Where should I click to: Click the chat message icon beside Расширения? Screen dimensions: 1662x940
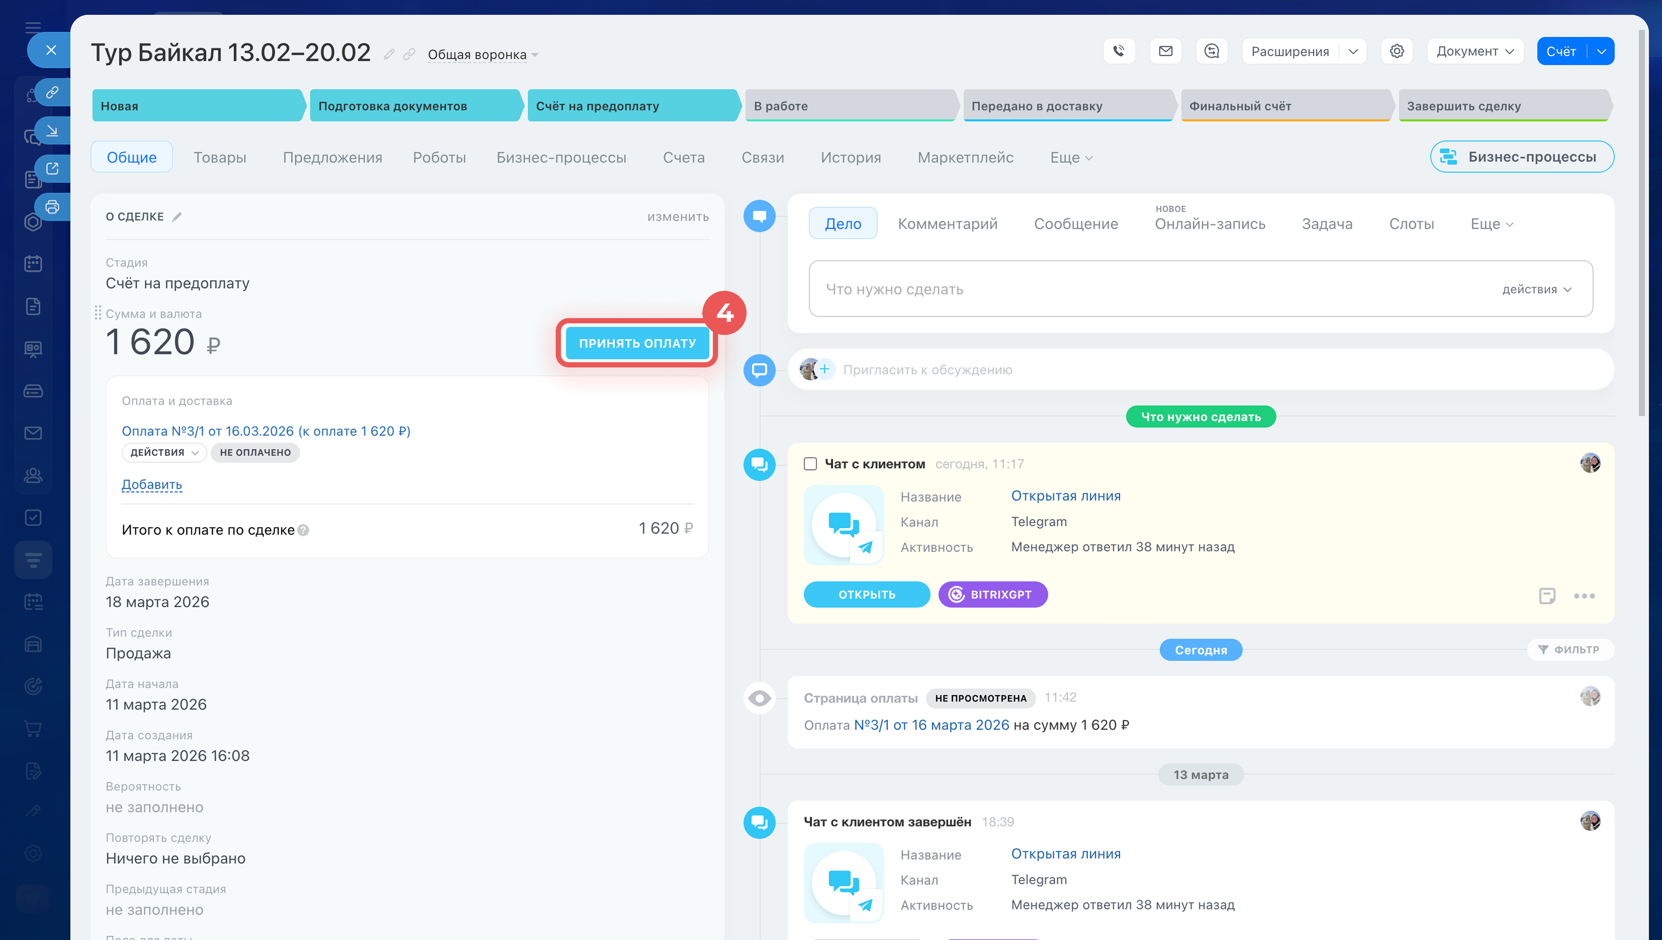pos(1211,51)
